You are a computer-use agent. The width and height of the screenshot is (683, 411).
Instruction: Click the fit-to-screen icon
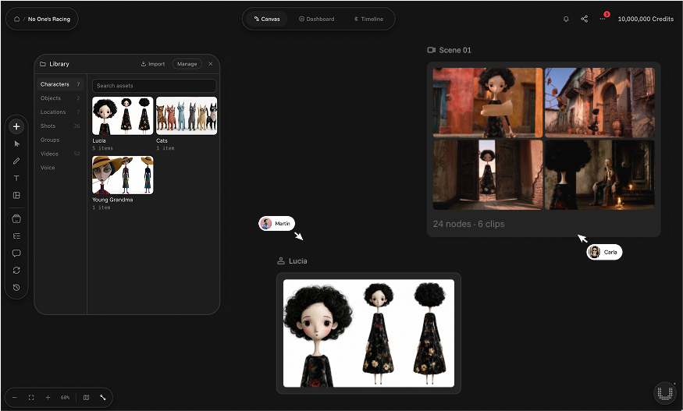tap(31, 398)
